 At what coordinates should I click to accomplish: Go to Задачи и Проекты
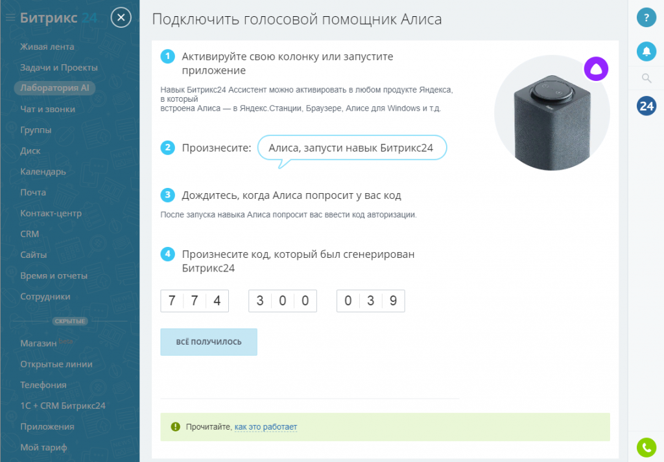point(58,67)
